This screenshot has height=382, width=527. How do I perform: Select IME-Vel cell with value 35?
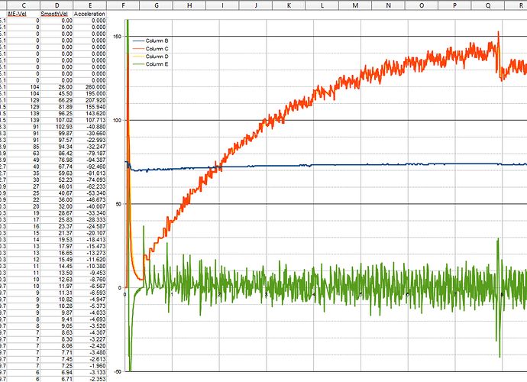tap(24, 173)
